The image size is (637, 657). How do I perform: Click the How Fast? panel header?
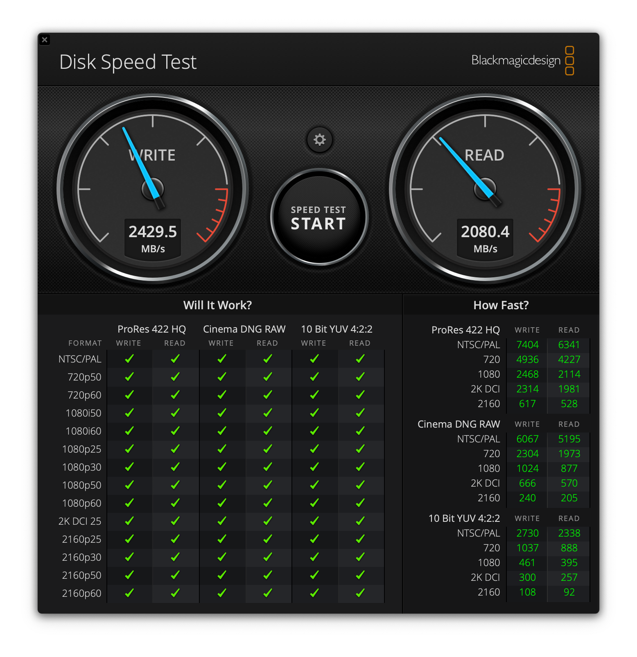click(x=501, y=305)
